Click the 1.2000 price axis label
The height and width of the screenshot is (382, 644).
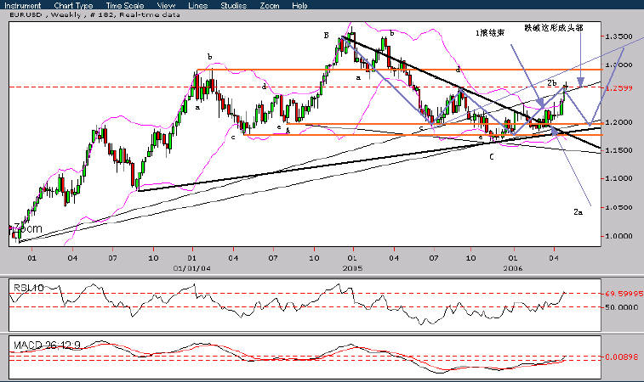[x=618, y=122]
